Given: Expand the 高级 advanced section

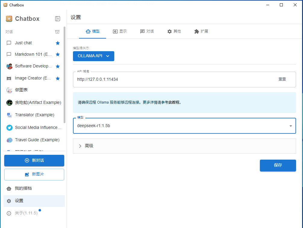Looking at the screenshot, I should pyautogui.click(x=184, y=146).
